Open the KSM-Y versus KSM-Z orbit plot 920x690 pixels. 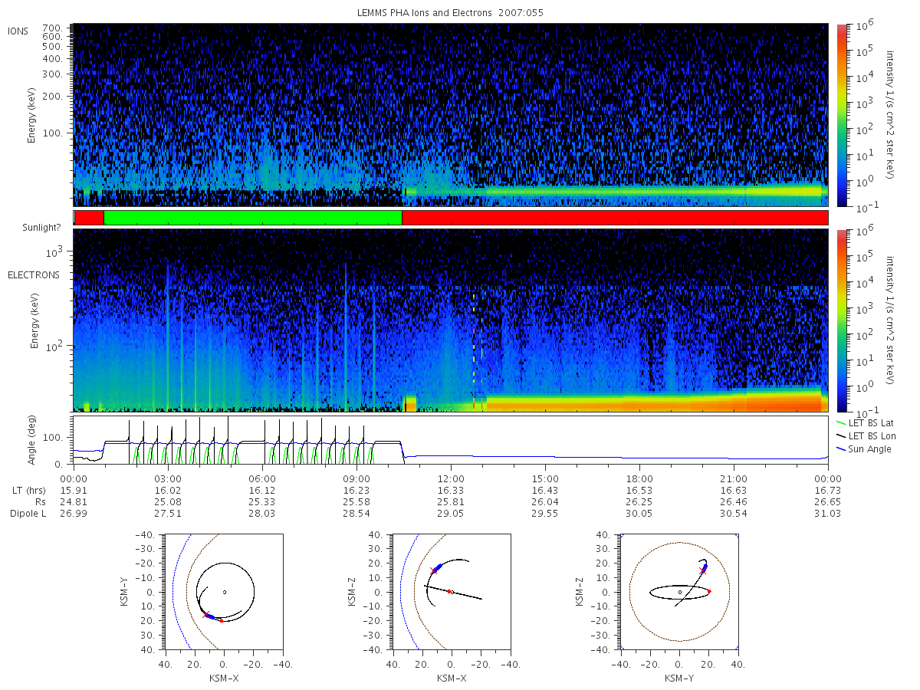(678, 592)
